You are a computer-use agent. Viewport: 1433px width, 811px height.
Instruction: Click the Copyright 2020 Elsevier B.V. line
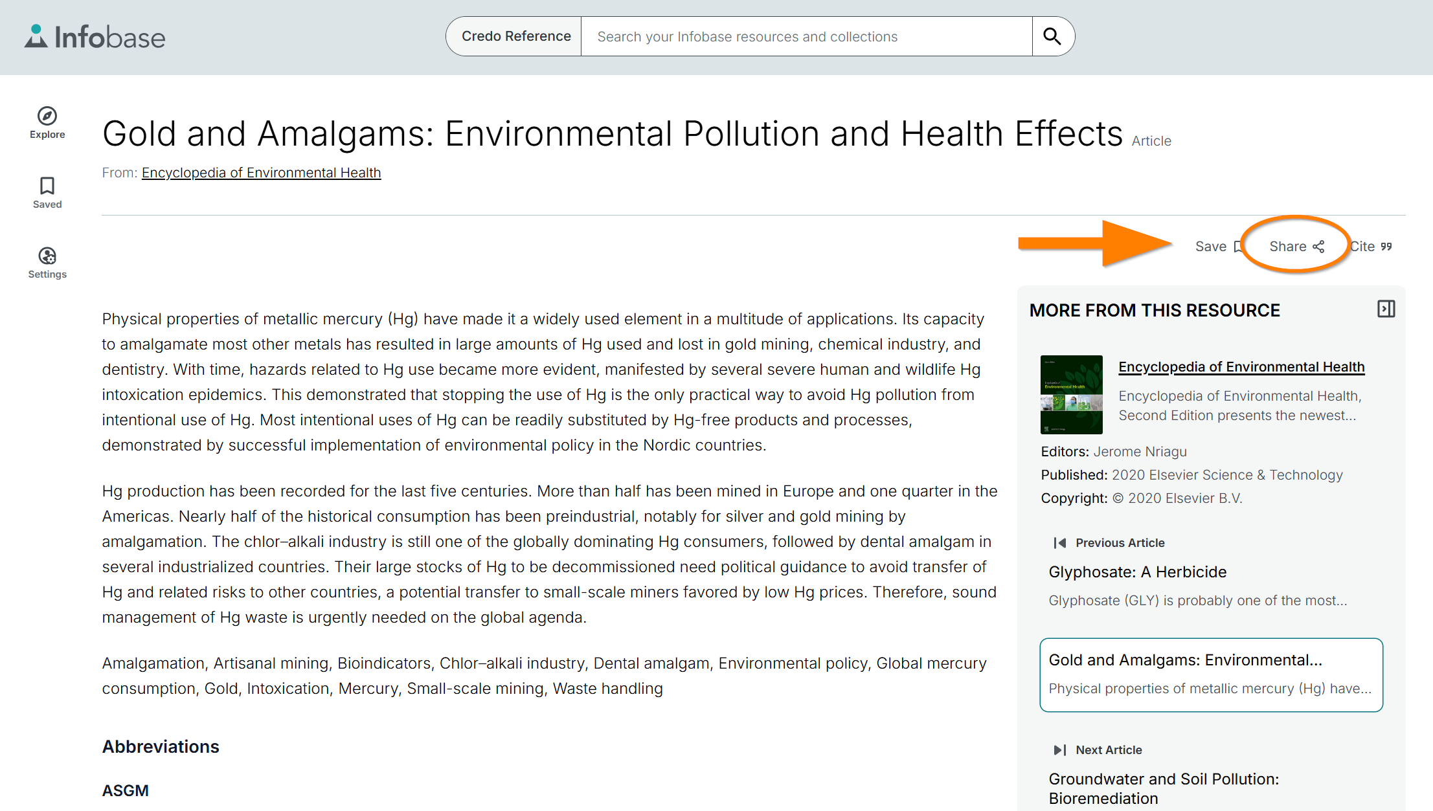coord(1142,498)
